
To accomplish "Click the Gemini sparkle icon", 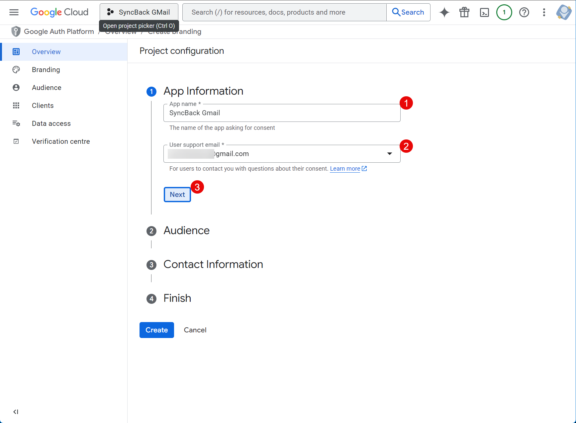I will coord(444,12).
